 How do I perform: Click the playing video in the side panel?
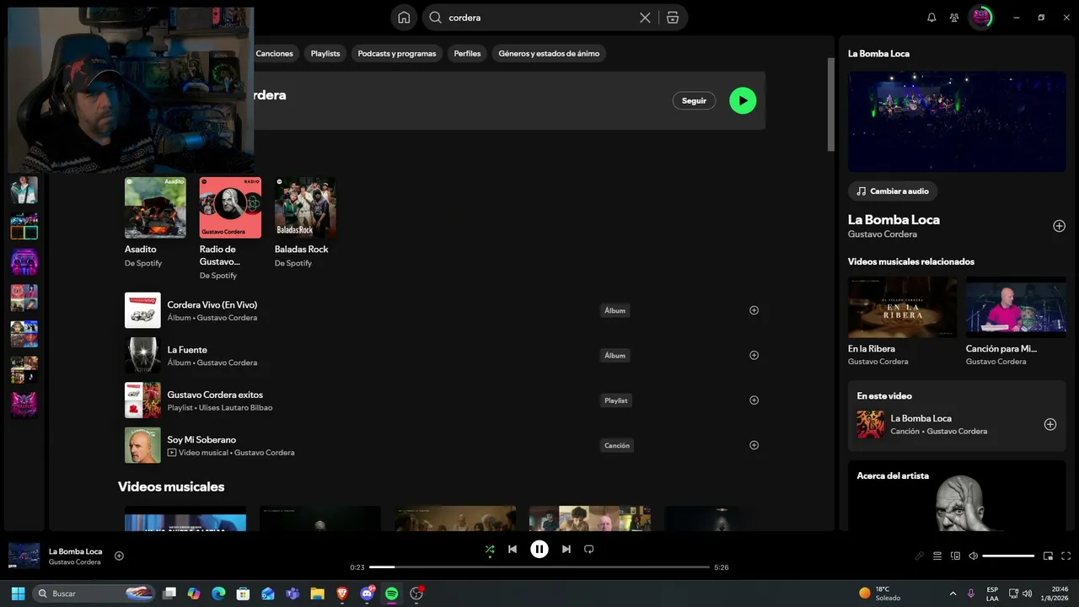[957, 121]
